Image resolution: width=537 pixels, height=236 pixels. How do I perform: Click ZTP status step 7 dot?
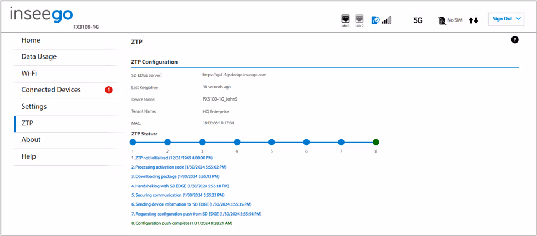(341, 142)
